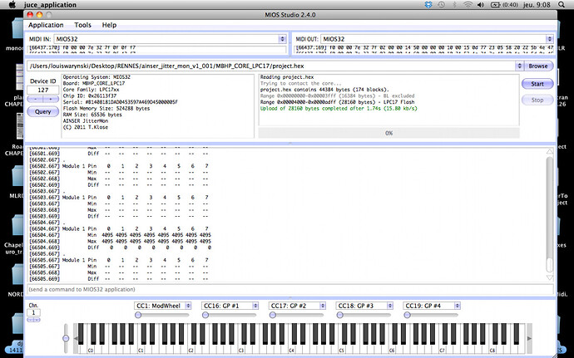Click the volume speaker icon
The image size is (574, 358).
click(481, 5)
